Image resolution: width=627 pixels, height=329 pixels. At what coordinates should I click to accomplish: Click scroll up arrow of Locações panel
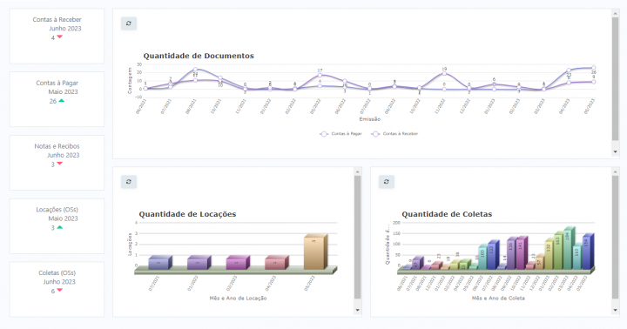(358, 171)
